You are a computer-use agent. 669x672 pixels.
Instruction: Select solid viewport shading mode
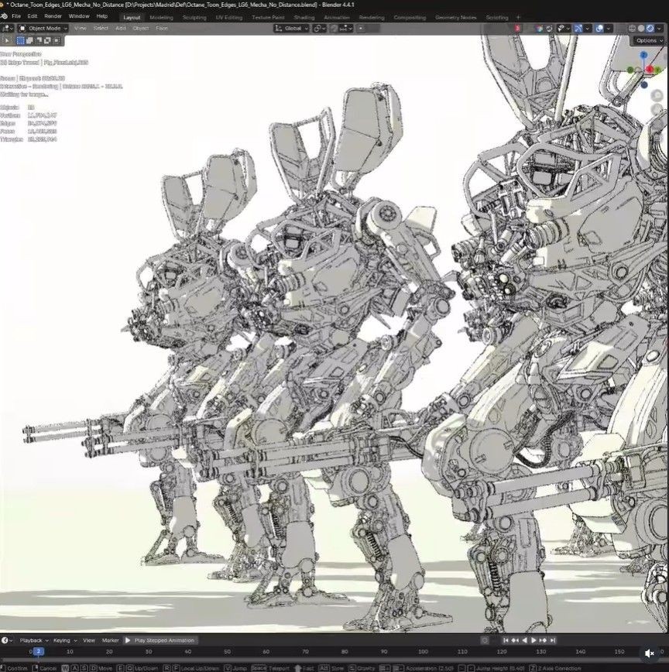coord(643,29)
